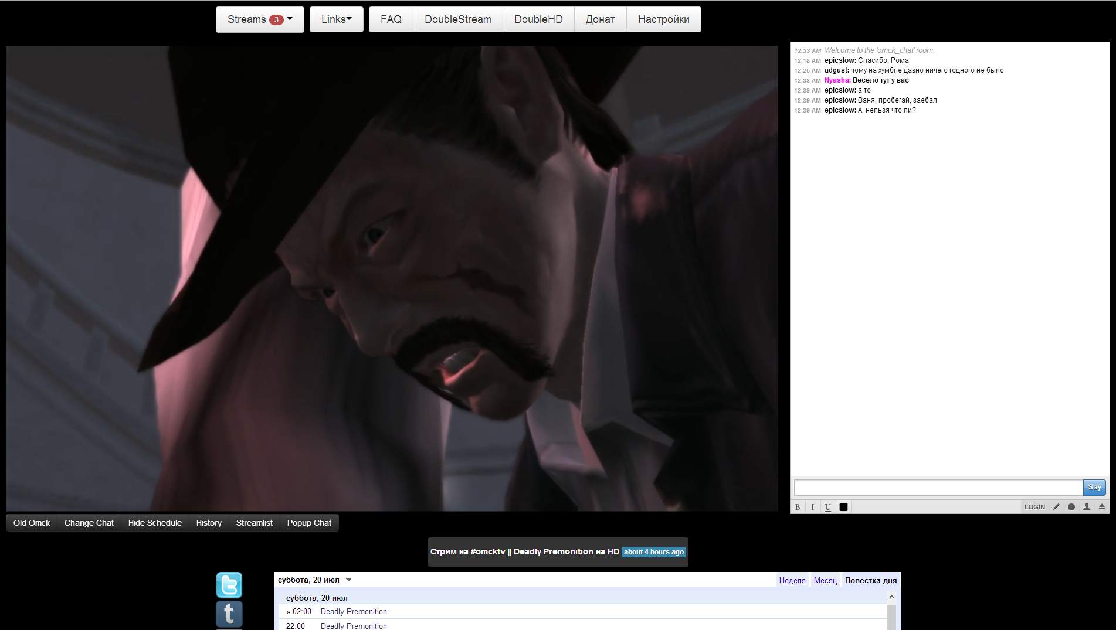This screenshot has height=630, width=1116.
Task: Switch schedule to Месяц view
Action: pyautogui.click(x=825, y=580)
